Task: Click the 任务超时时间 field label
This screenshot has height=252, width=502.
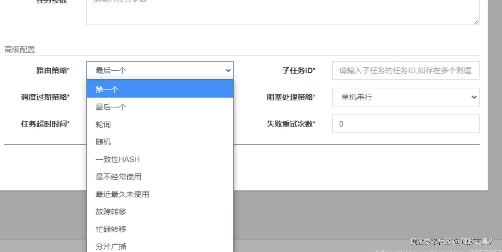Action: point(45,124)
